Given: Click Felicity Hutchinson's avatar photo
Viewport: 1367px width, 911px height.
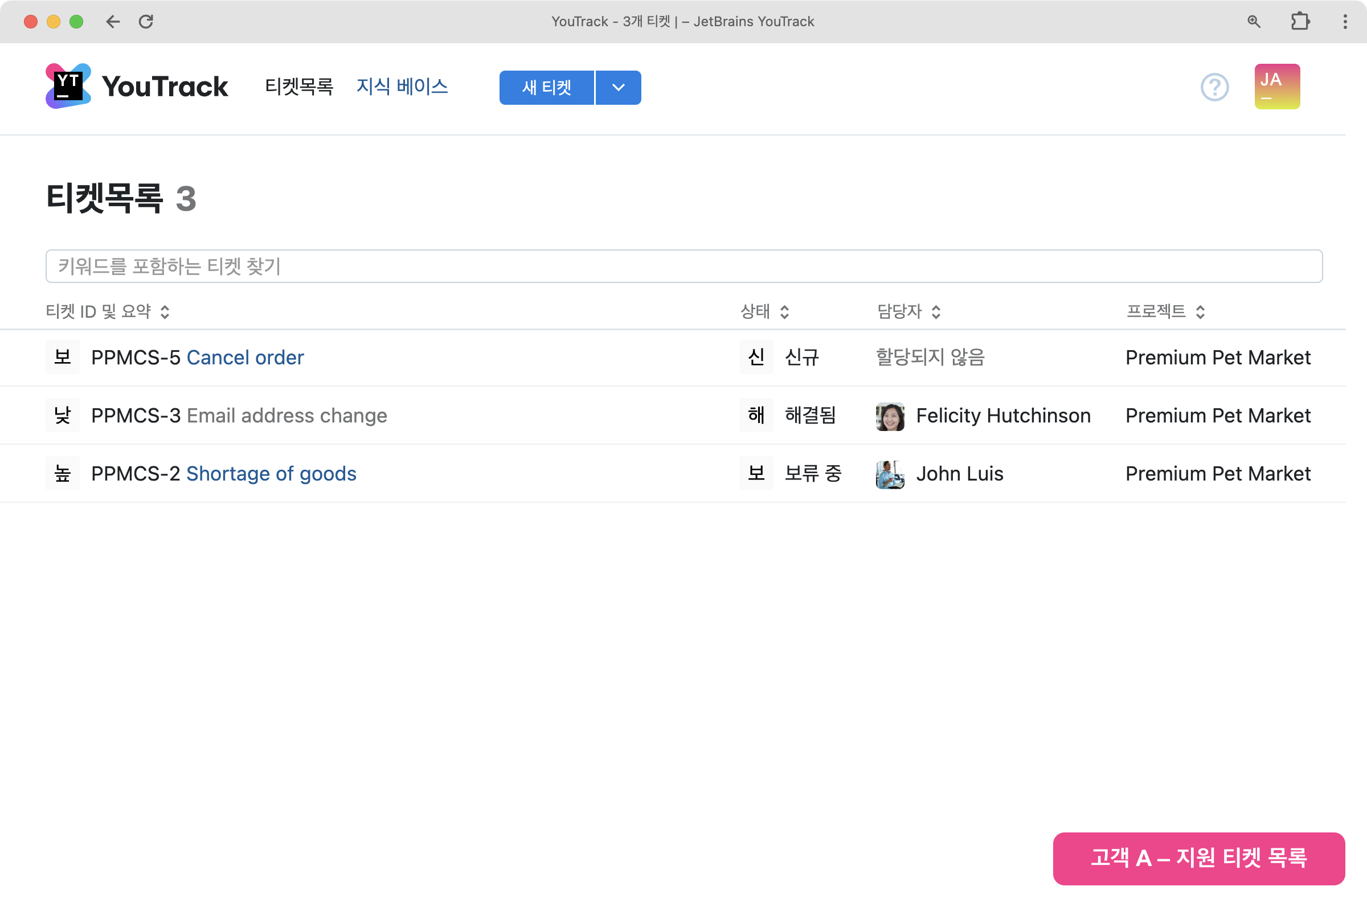Looking at the screenshot, I should 889,416.
